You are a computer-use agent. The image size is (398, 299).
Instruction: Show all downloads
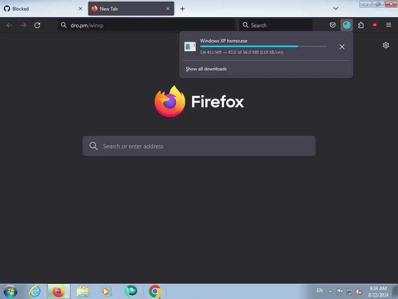click(x=206, y=69)
